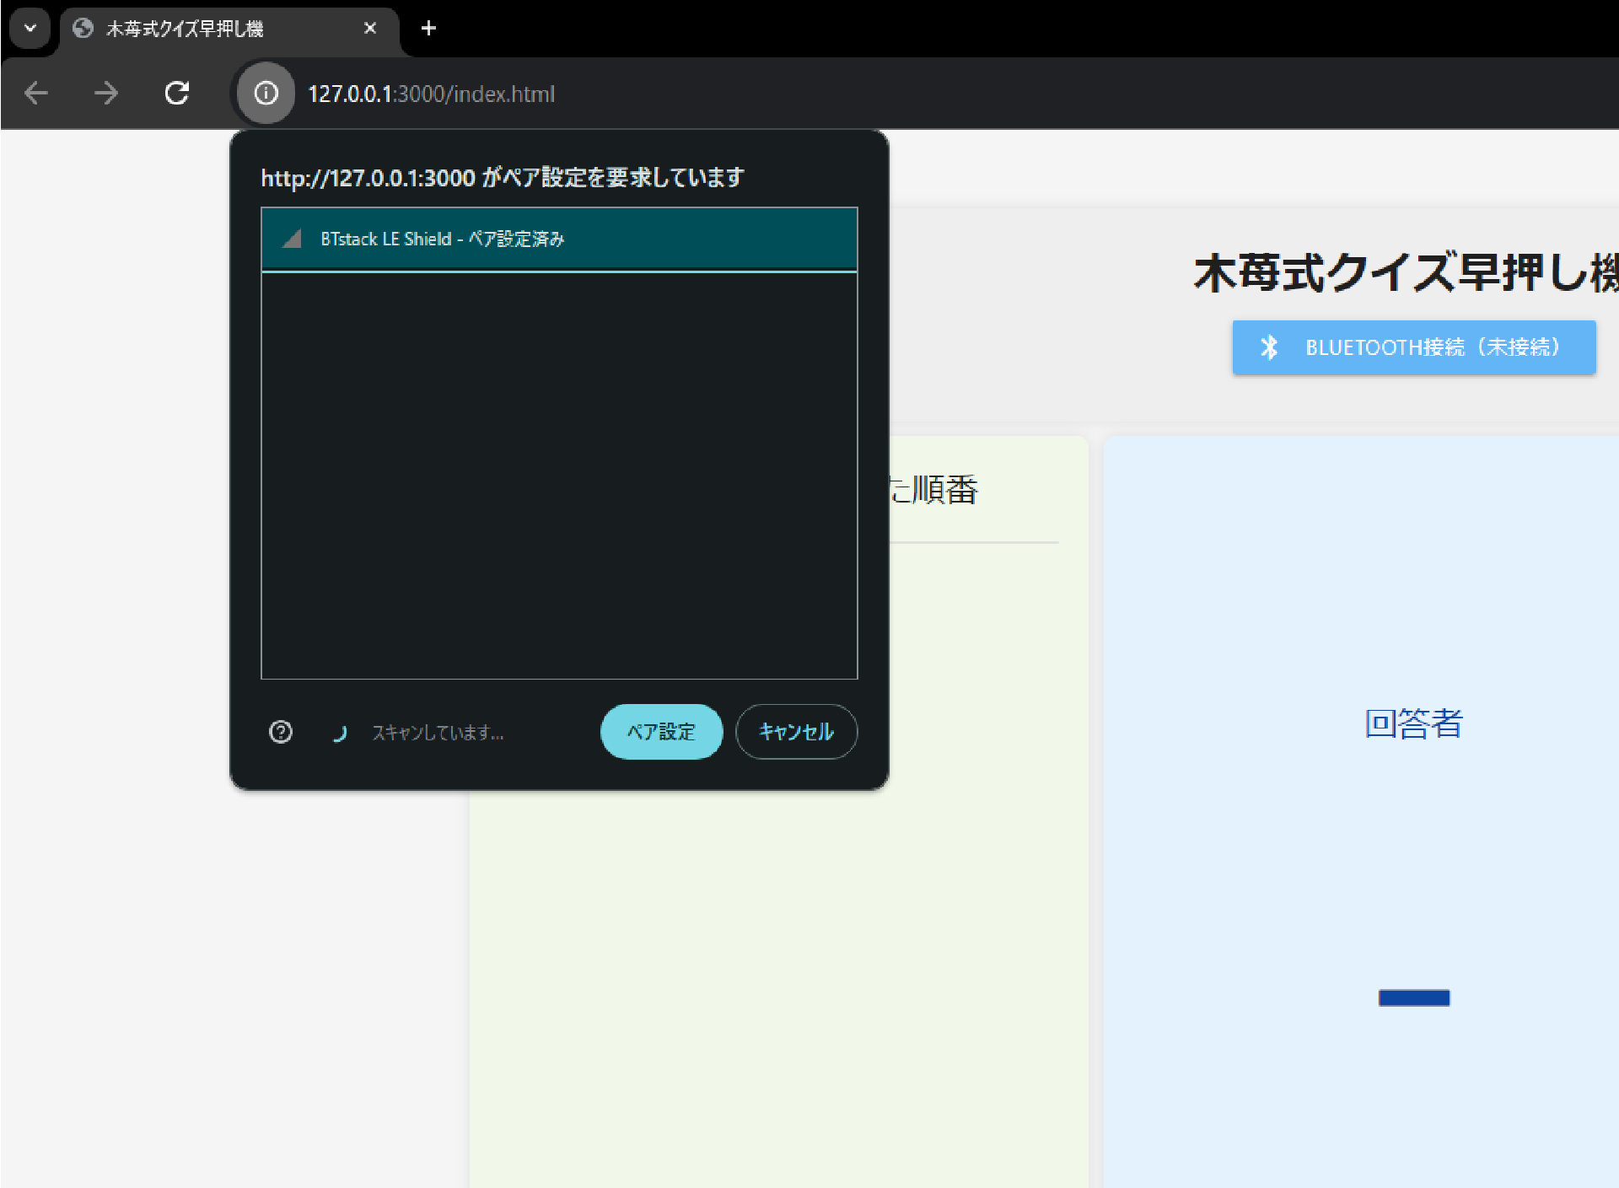Close the 木苺式クイズ早押し機 tab
Viewport: 1619px width, 1188px height.
369,29
